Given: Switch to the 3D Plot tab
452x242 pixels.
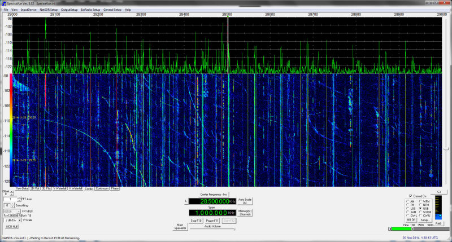Looking at the screenshot, I should coord(46,188).
